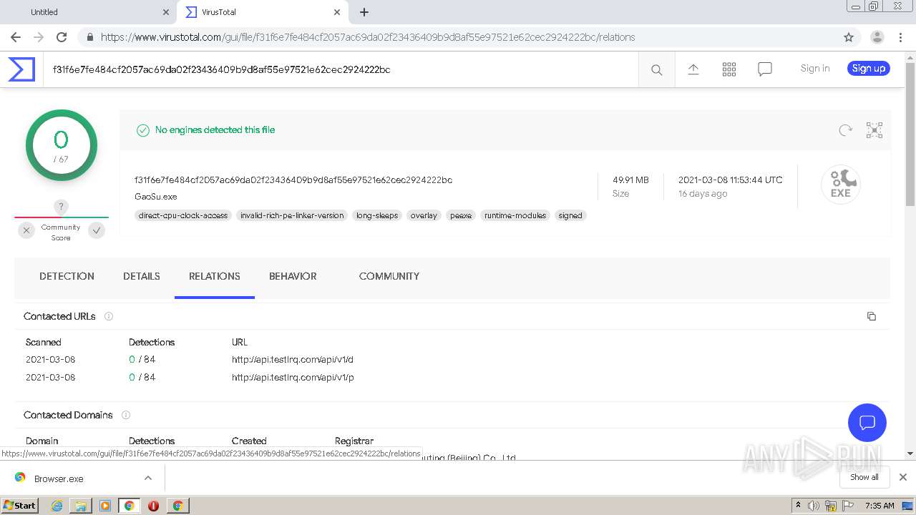Open the comments speech bubble icon
The width and height of the screenshot is (916, 515).
(765, 69)
